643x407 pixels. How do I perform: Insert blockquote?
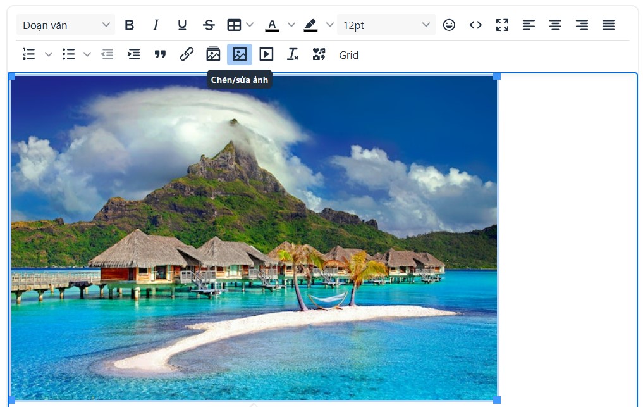[160, 54]
